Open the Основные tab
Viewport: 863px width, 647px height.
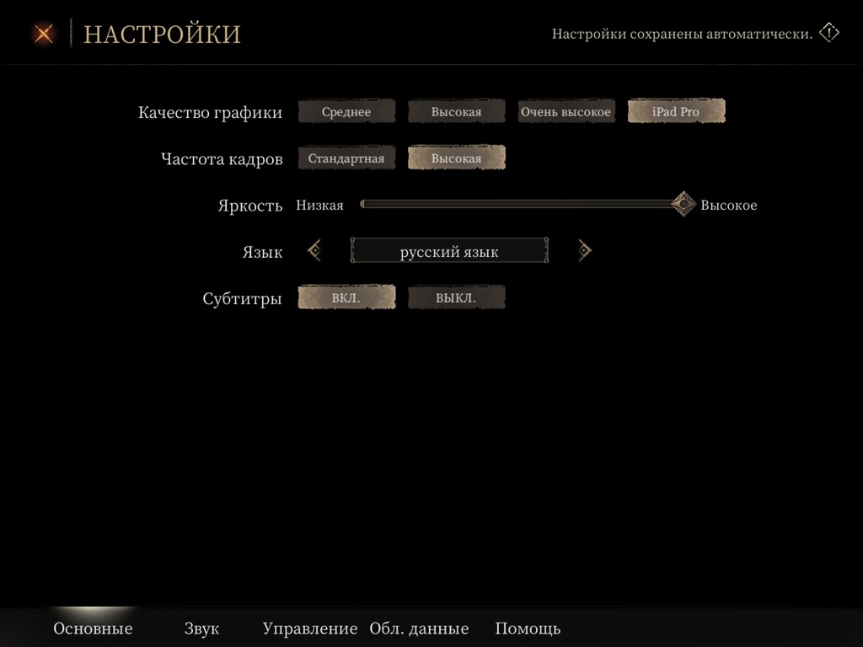(x=93, y=628)
